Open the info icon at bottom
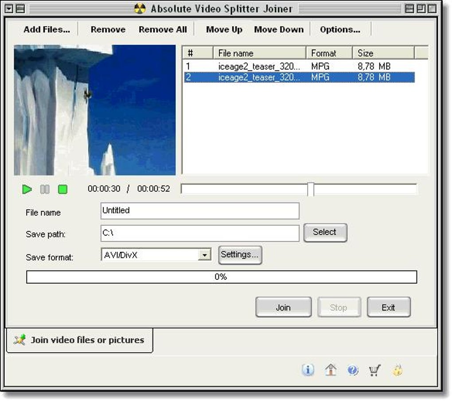The image size is (452, 401). click(x=308, y=370)
